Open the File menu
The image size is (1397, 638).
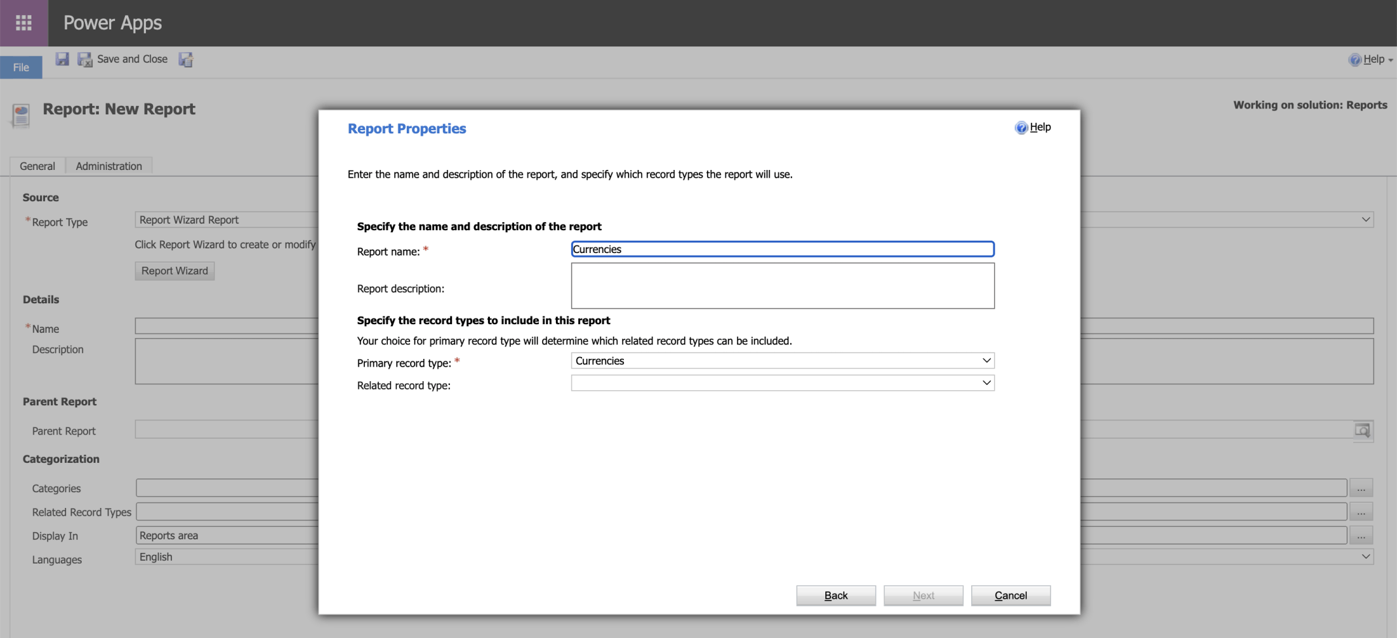[21, 67]
